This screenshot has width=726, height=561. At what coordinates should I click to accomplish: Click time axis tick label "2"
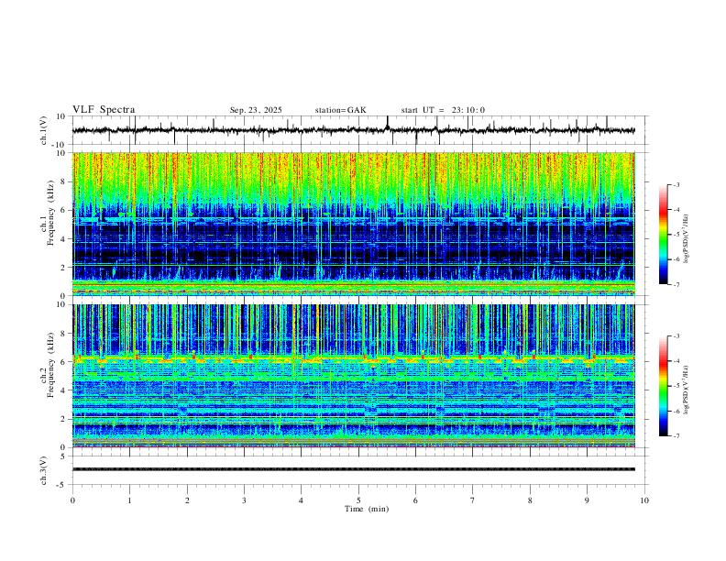coord(187,500)
